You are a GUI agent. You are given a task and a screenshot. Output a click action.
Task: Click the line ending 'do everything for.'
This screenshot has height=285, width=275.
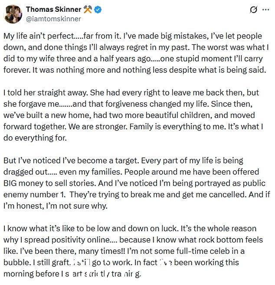(35, 138)
